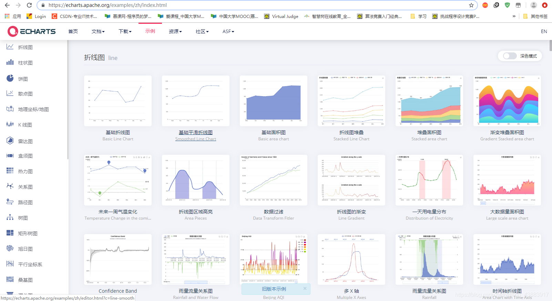This screenshot has height=301, width=552.
Task: Open the Beijing AQI thumbnail
Action: (x=274, y=259)
